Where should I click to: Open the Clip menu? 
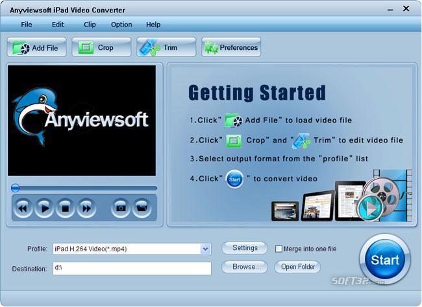point(90,25)
